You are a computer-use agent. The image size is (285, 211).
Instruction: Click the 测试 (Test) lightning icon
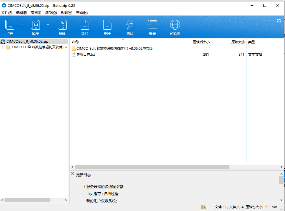point(130,25)
